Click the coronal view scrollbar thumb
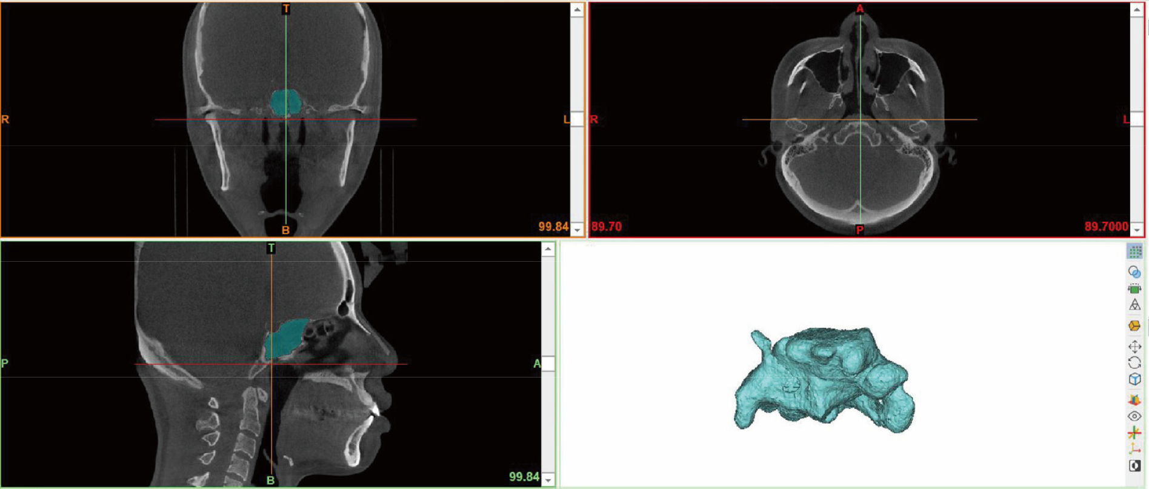Image resolution: width=1149 pixels, height=489 pixels. [x=577, y=119]
